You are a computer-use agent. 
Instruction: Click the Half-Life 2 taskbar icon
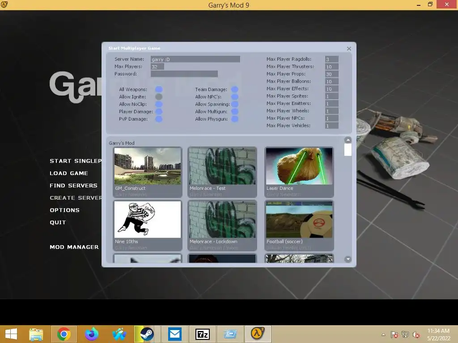[258, 334]
